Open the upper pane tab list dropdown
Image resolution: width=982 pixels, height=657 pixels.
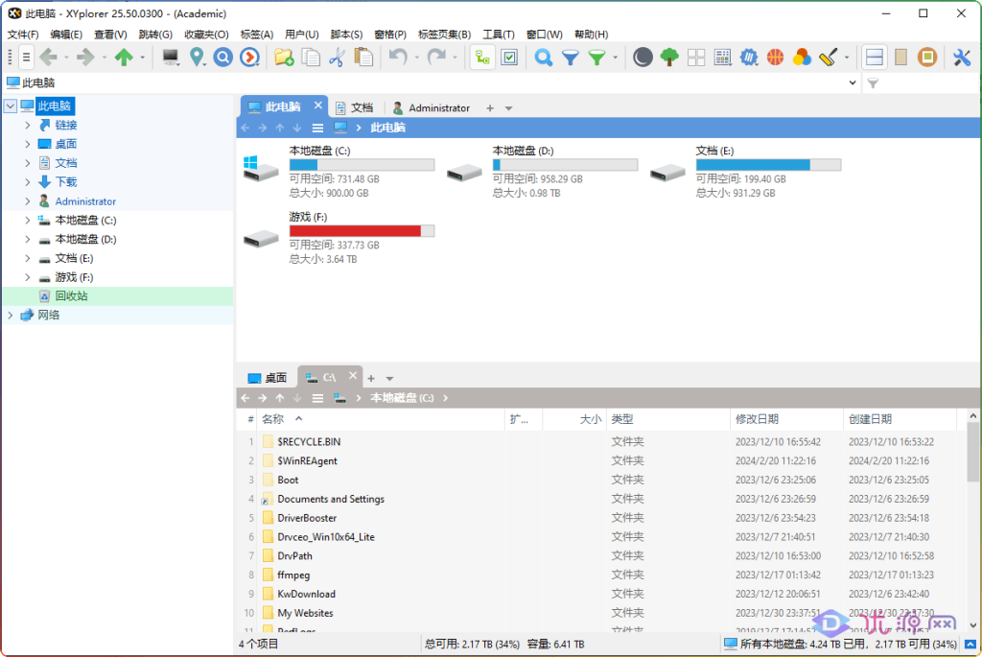click(x=508, y=108)
